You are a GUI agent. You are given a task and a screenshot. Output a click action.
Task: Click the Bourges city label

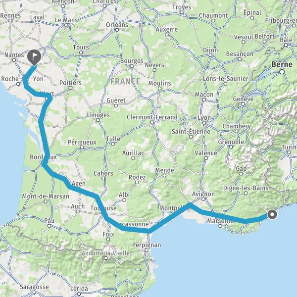tap(132, 61)
